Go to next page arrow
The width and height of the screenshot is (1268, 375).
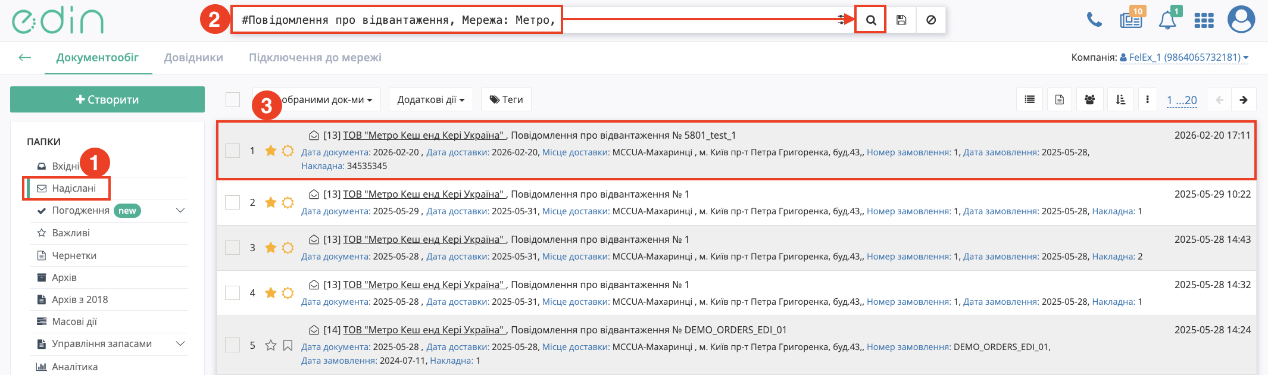[1244, 99]
